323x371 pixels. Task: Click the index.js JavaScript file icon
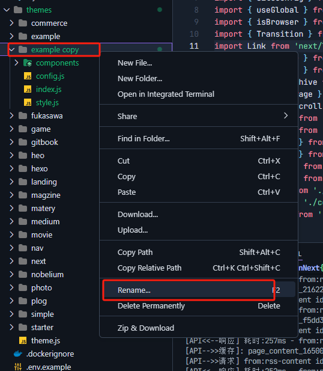28,90
